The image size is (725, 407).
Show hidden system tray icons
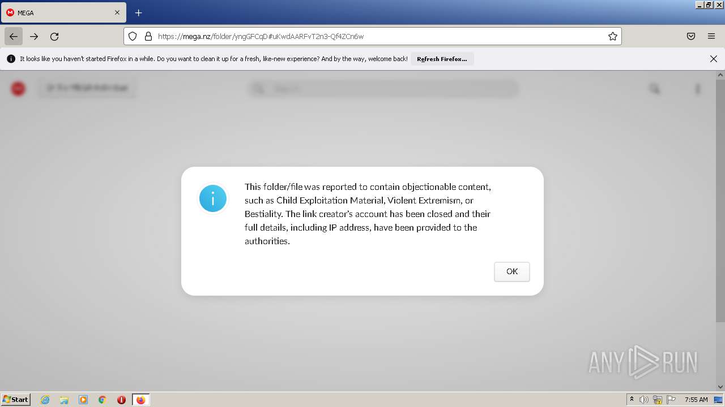tap(632, 399)
